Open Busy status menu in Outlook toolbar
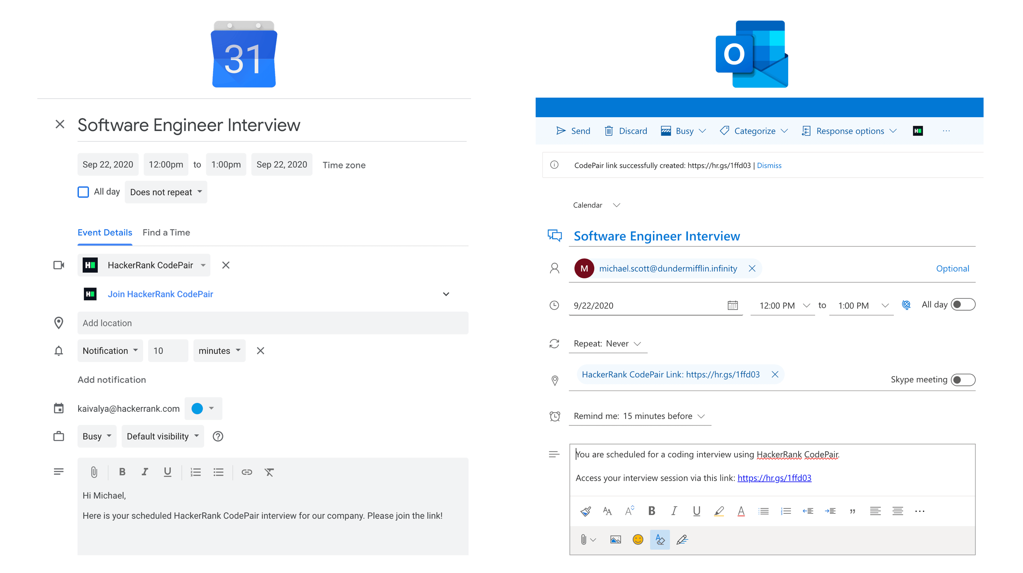1023x573 pixels. point(683,131)
